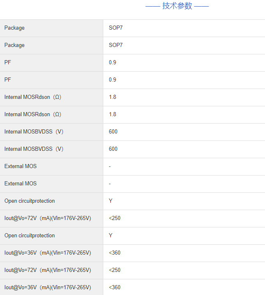265x295 pixels.
Task: Click the second 0.9 value cell
Action: pos(112,80)
